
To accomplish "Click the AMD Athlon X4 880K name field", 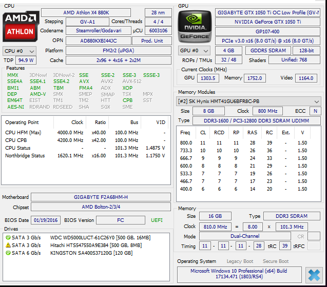I will click(x=86, y=13).
